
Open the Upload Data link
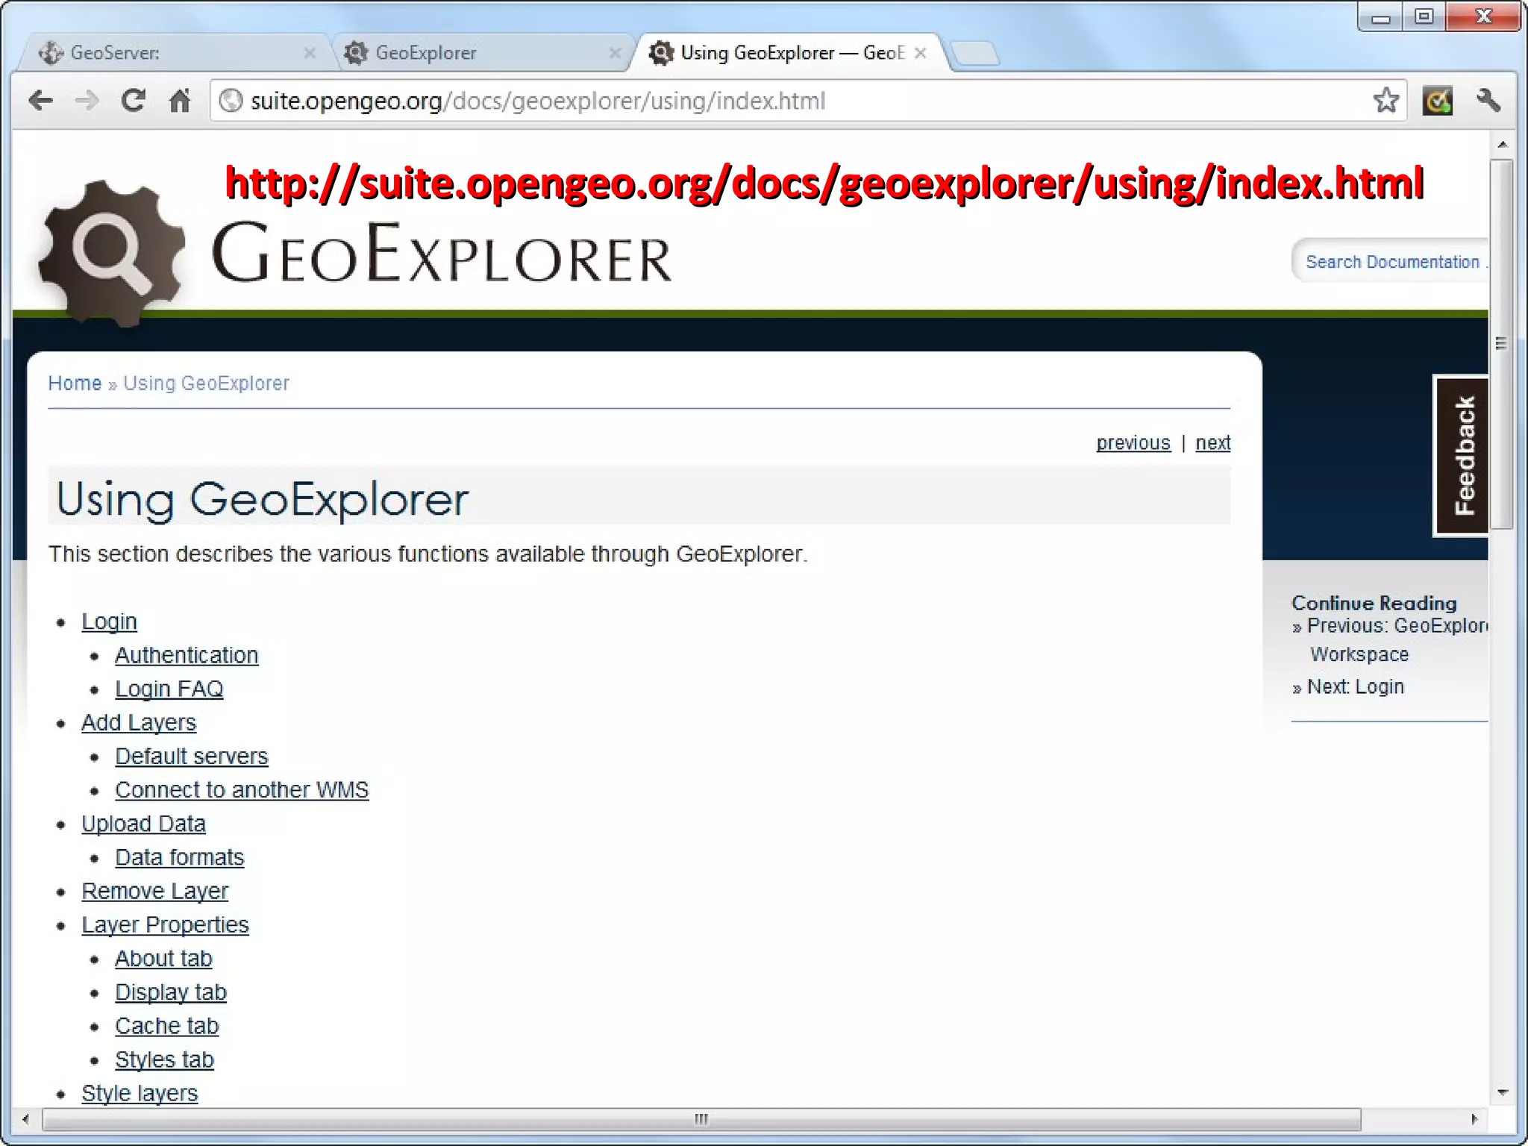tap(143, 824)
